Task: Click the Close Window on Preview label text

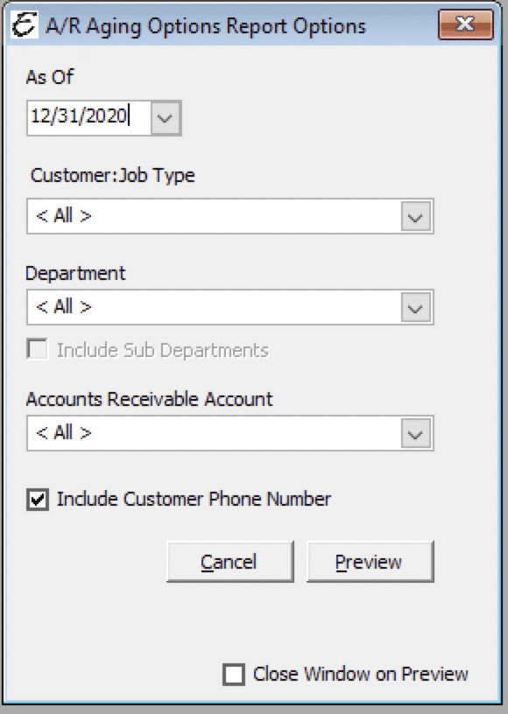Action: tap(360, 674)
